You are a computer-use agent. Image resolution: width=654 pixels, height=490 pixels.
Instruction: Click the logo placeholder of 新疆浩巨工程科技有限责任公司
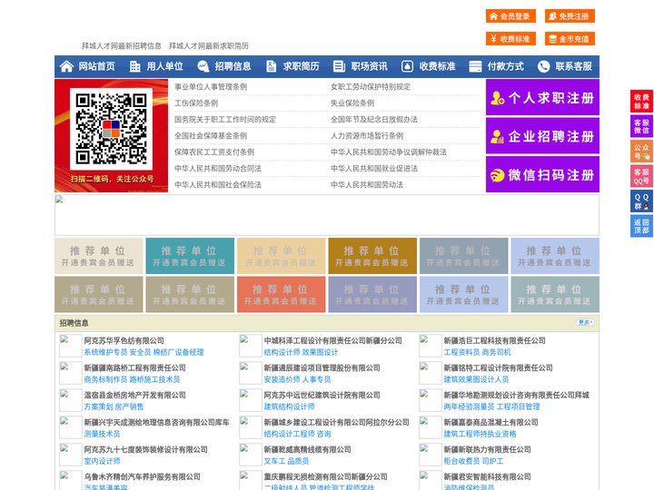tap(431, 346)
